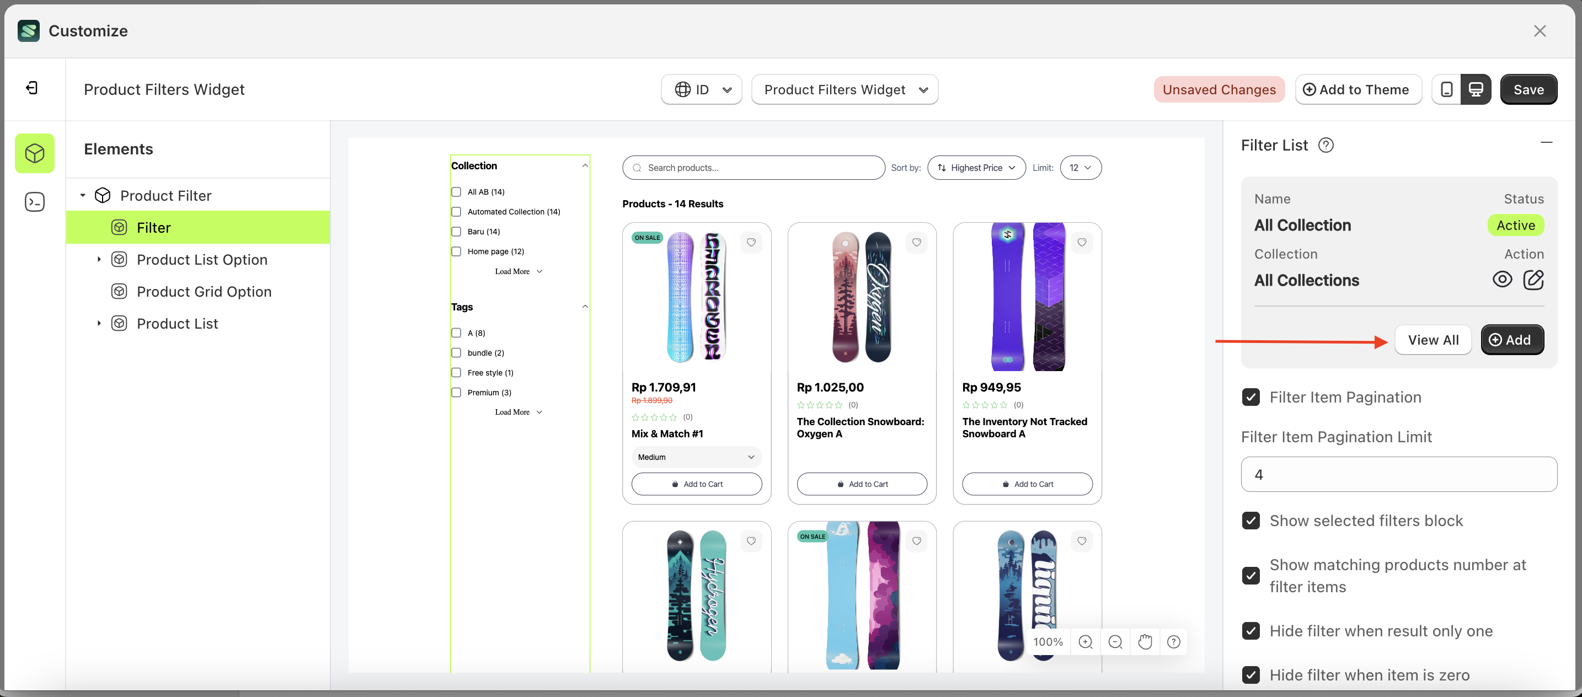The image size is (1582, 697).
Task: Open the console panel in sidebar
Action: (34, 201)
